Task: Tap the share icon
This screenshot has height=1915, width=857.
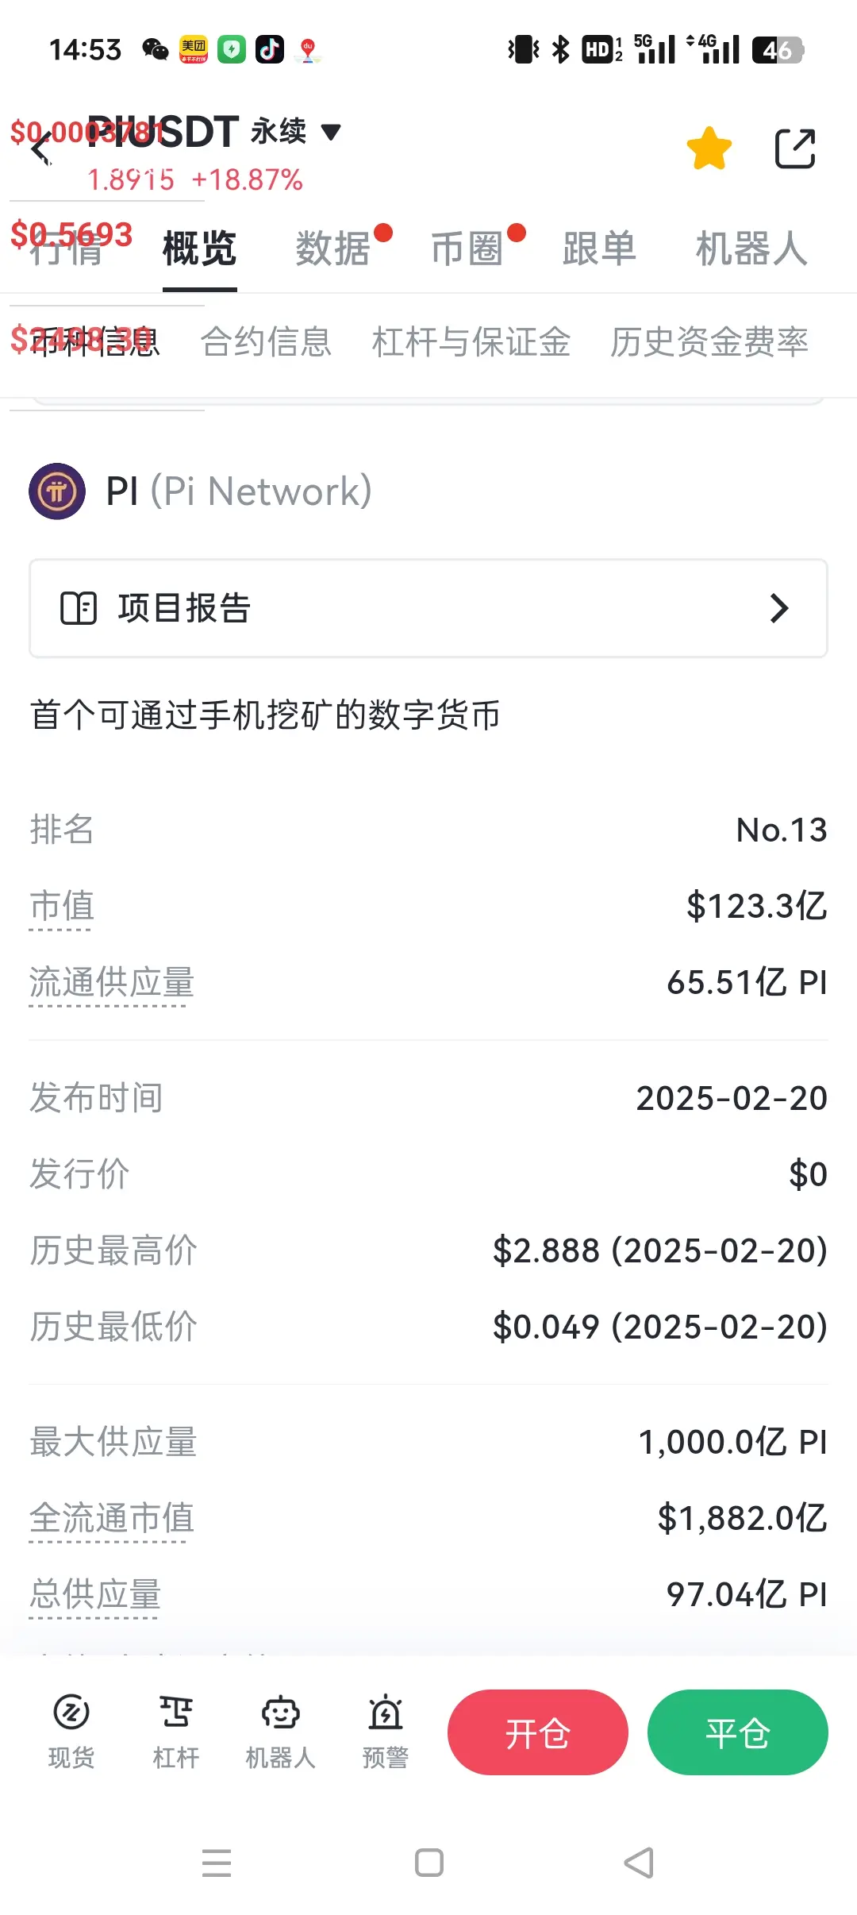Action: 794,148
